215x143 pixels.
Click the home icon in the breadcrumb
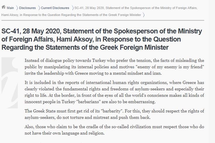coord(4,8)
